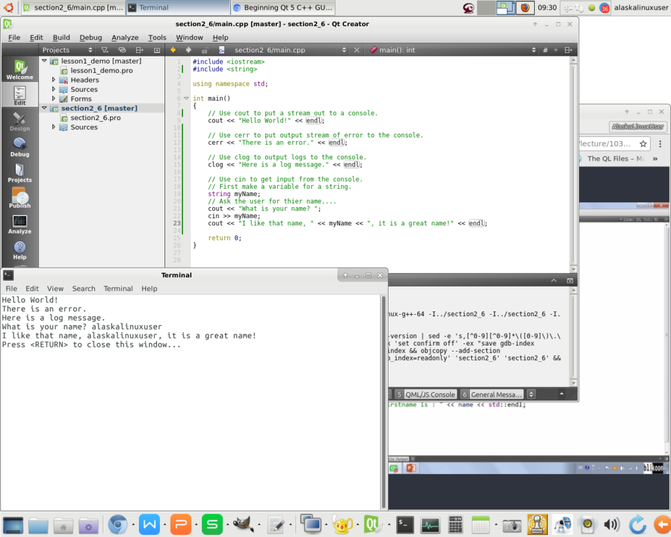671x537 pixels.
Task: Open the Projects mode in the sidebar
Action: click(20, 172)
